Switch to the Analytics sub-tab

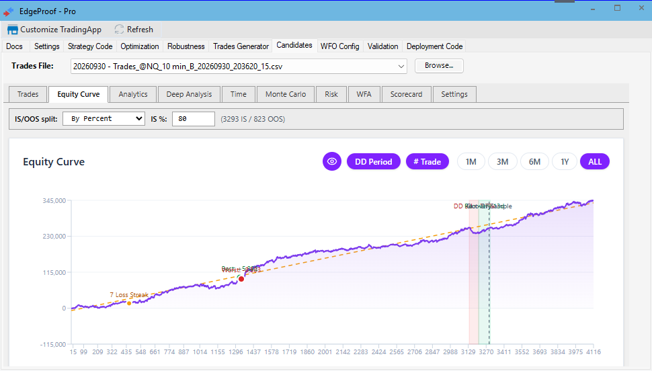tap(133, 94)
